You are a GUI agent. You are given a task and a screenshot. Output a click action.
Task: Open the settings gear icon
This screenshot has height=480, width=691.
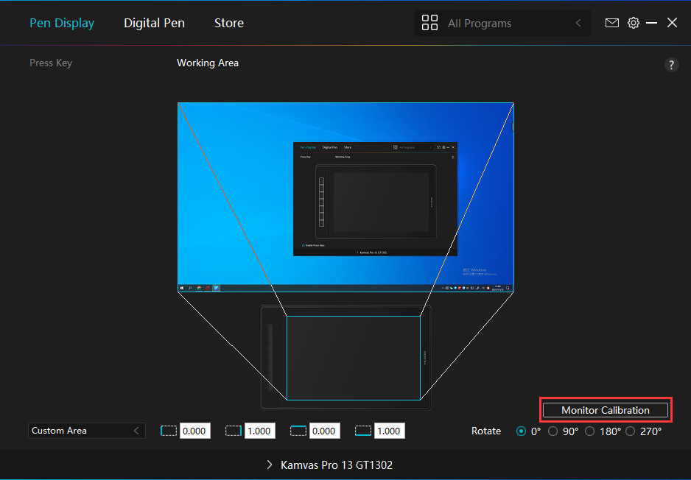pyautogui.click(x=634, y=23)
